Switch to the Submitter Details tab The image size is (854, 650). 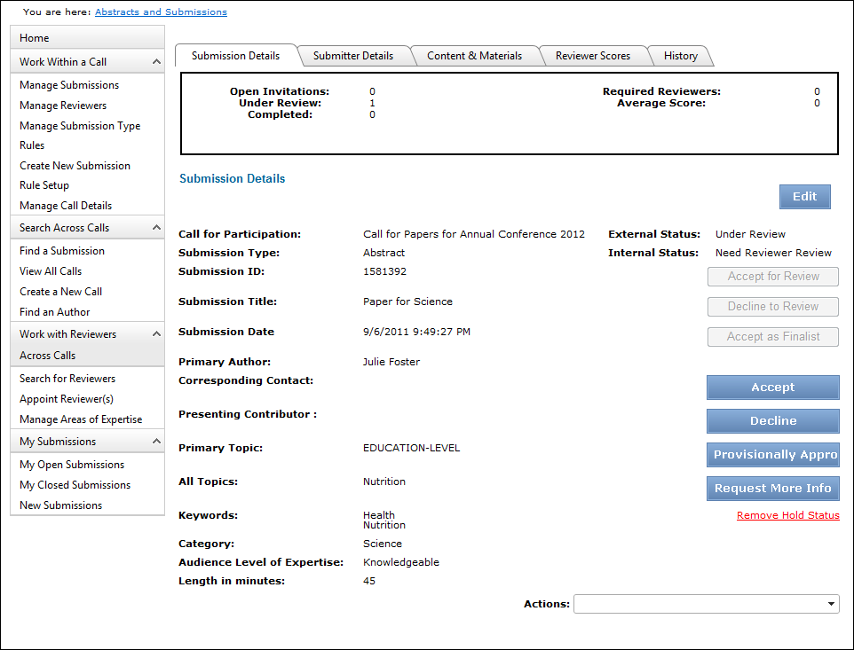[352, 56]
